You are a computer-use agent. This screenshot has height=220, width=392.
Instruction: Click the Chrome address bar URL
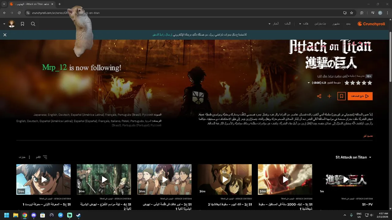click(66, 13)
